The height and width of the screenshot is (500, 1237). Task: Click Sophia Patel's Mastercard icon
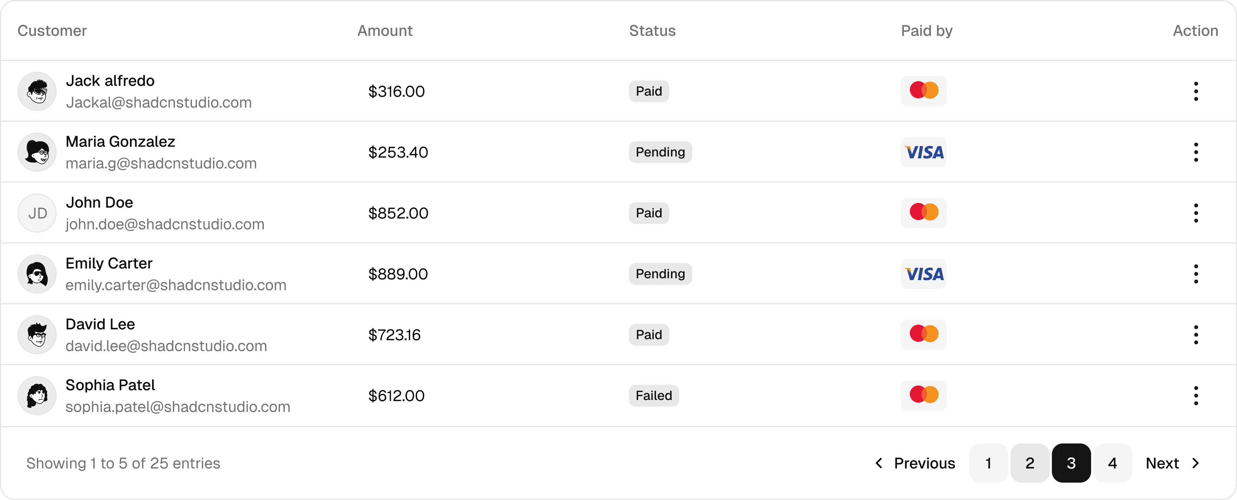click(923, 396)
